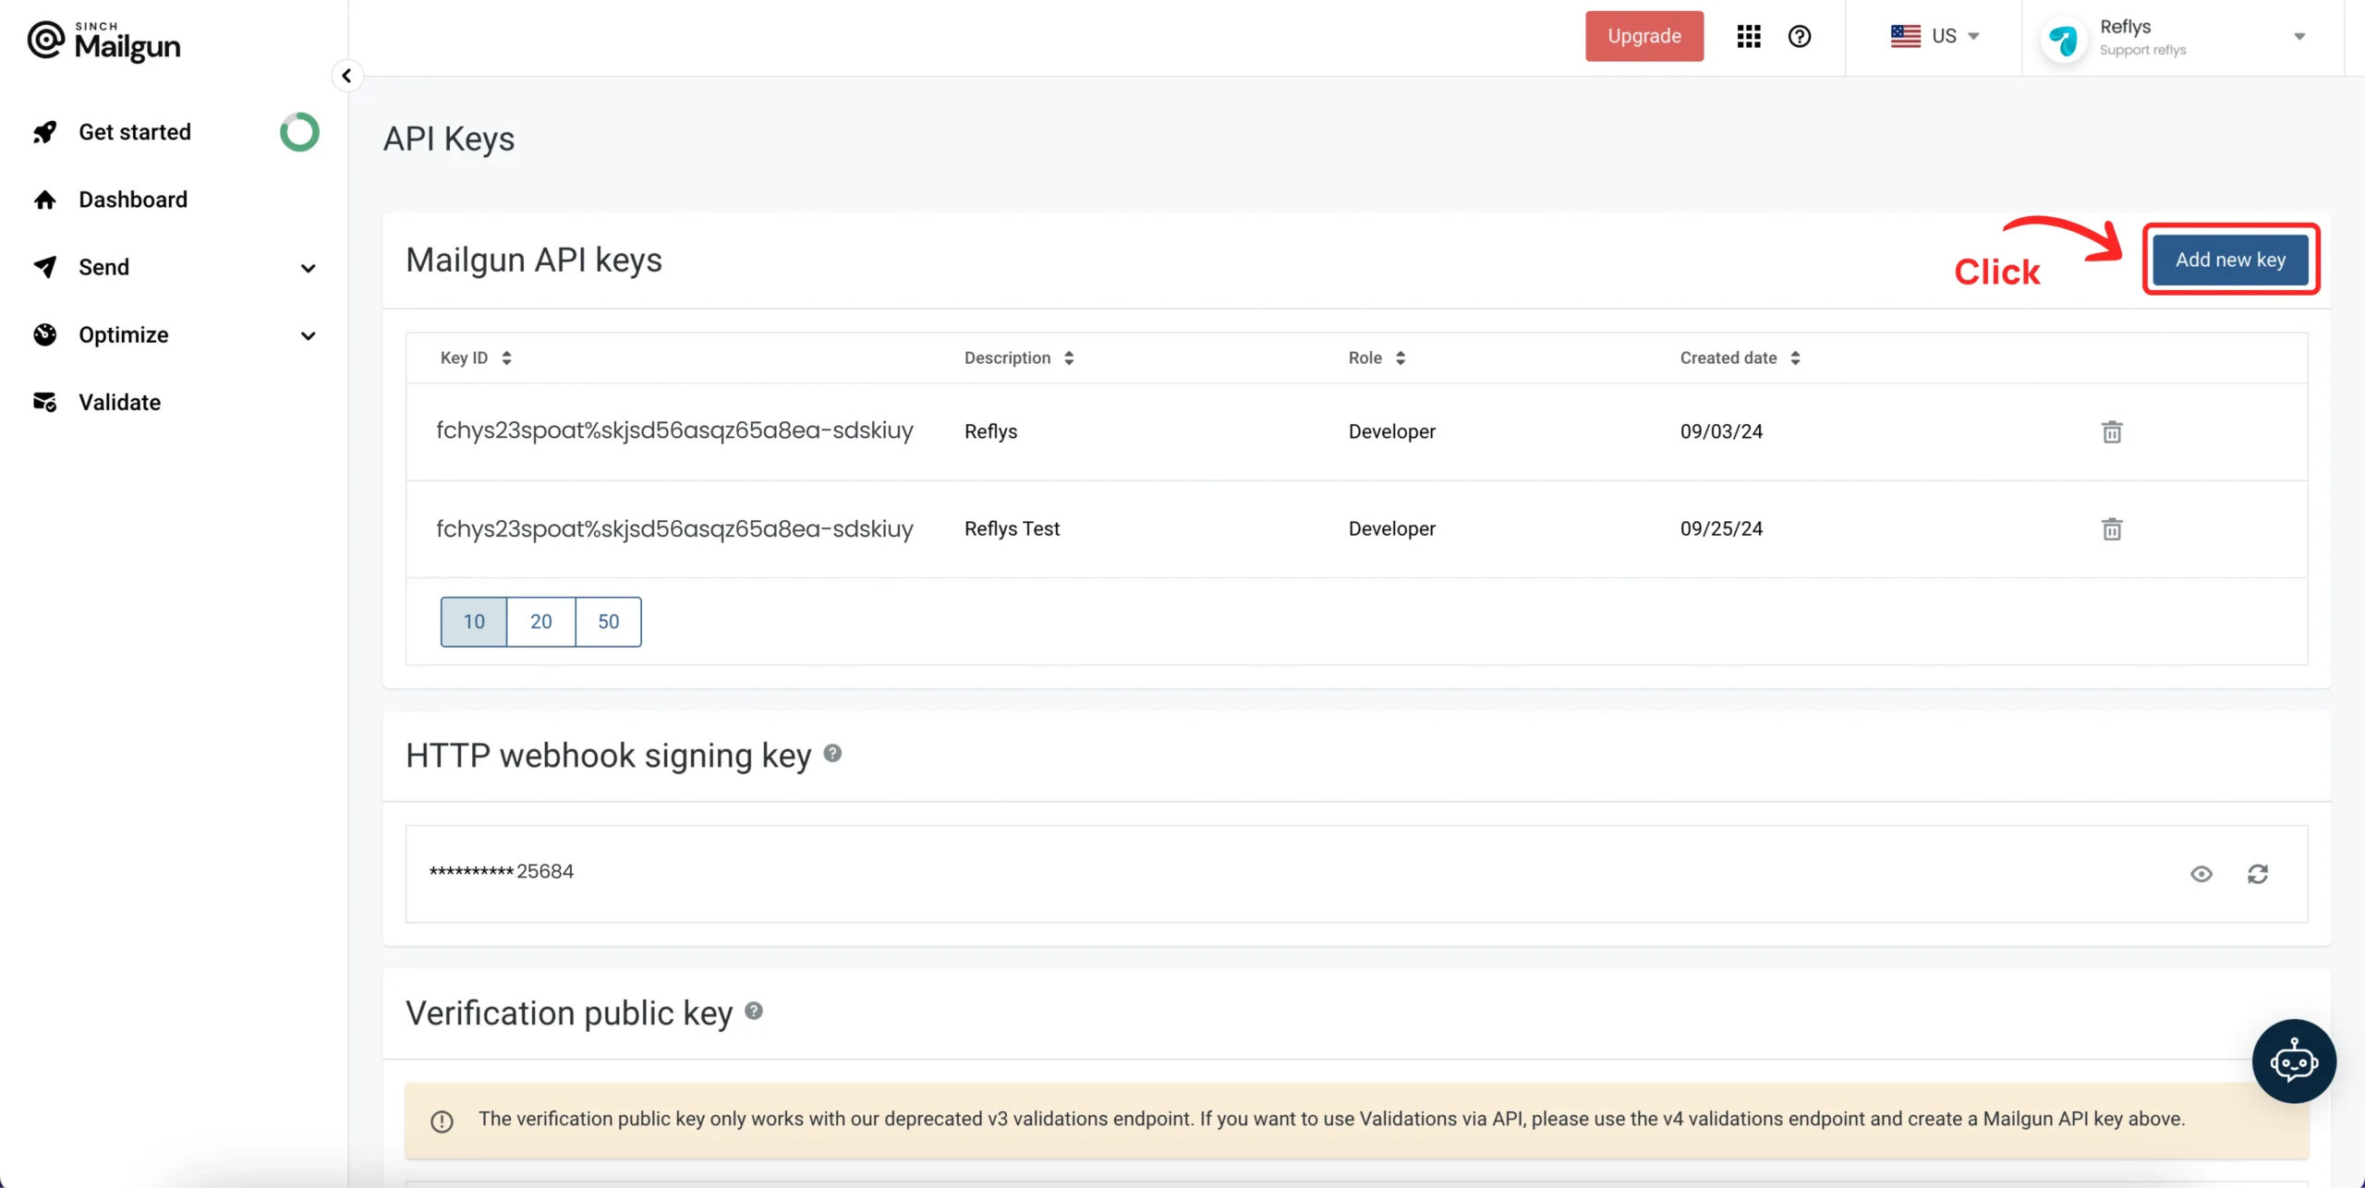
Task: Select the Key ID of the Reflys row
Action: pos(674,430)
